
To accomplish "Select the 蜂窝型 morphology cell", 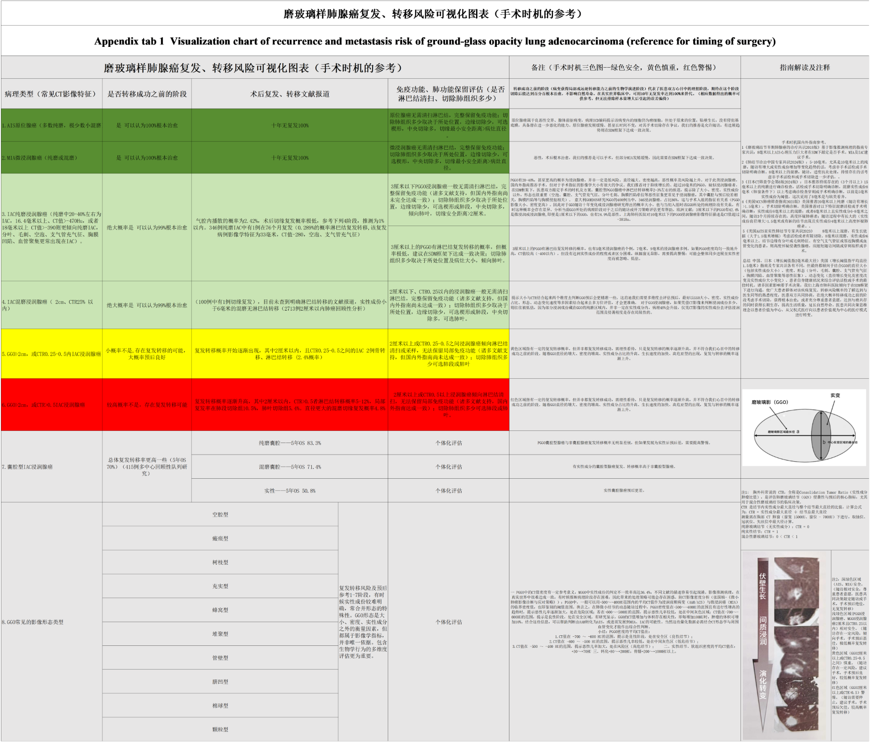I will tap(220, 610).
